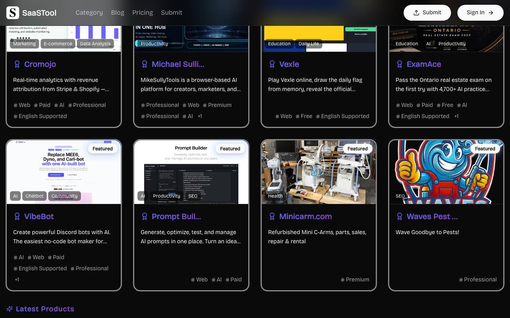Image resolution: width=510 pixels, height=318 pixels.
Task: Click the white Submit button
Action: (427, 13)
